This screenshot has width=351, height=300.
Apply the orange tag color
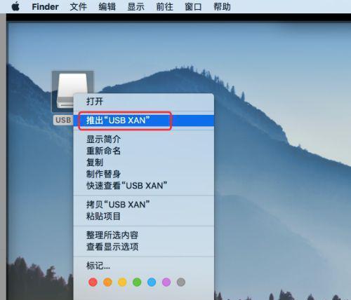pyautogui.click(x=107, y=282)
